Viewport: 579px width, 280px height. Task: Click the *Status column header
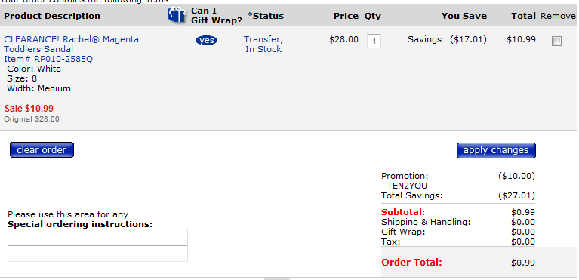(x=266, y=16)
